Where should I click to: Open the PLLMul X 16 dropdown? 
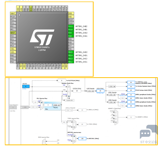pos(56,105)
